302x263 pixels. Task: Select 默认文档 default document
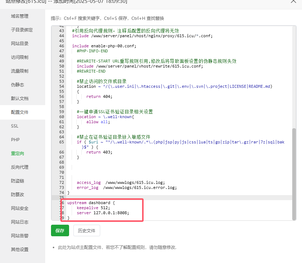coord(20,99)
